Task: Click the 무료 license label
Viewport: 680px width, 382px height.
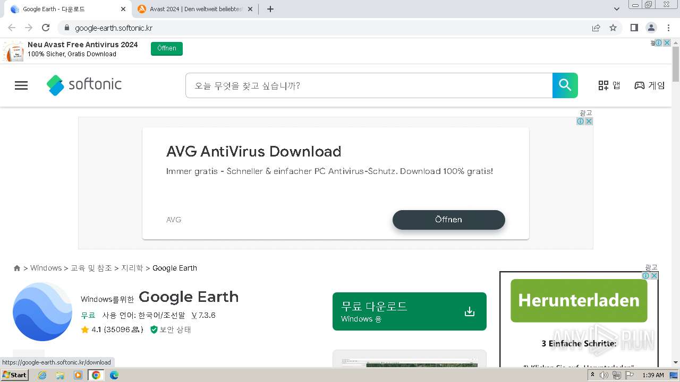Action: pyautogui.click(x=88, y=315)
